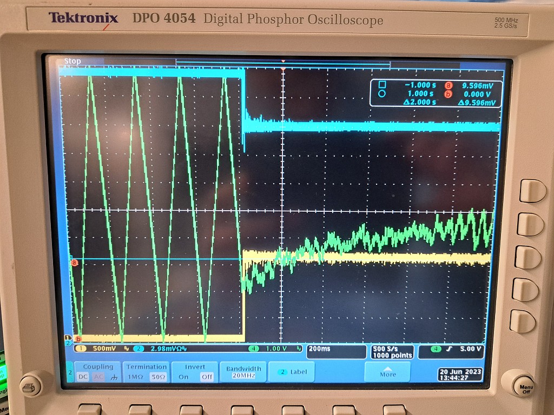The image size is (554, 415).
Task: Select DC coupling option
Action: coord(83,377)
